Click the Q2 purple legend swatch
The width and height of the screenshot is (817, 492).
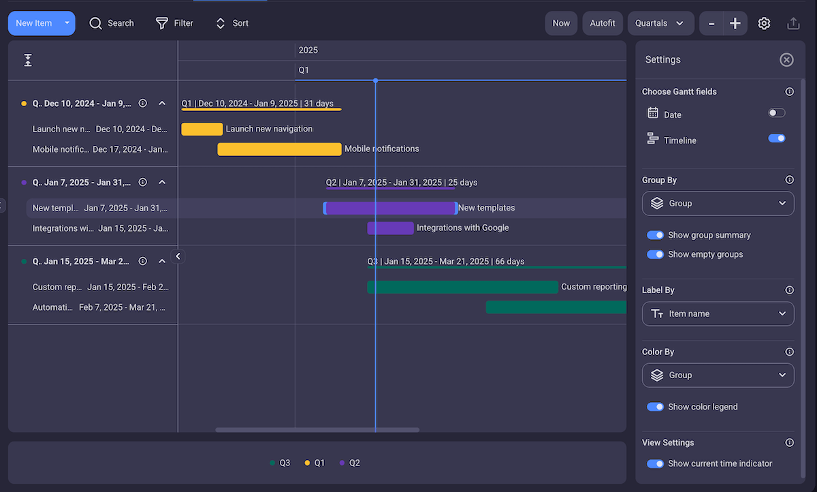coord(342,463)
